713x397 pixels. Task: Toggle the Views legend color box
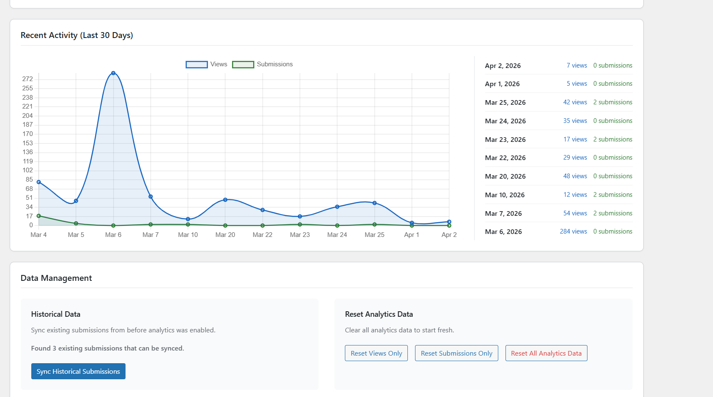pyautogui.click(x=197, y=64)
